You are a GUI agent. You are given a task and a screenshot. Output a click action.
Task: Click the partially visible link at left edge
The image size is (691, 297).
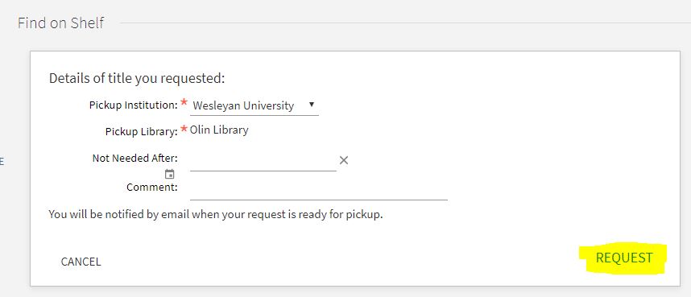tap(2, 162)
